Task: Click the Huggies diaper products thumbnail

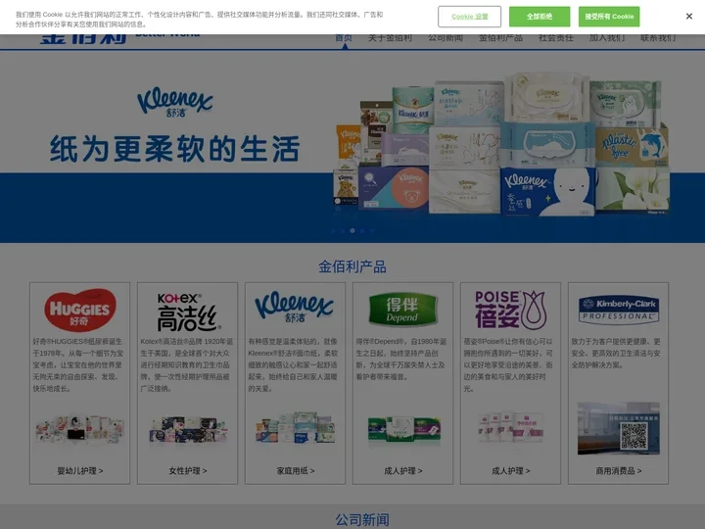Action: point(80,429)
